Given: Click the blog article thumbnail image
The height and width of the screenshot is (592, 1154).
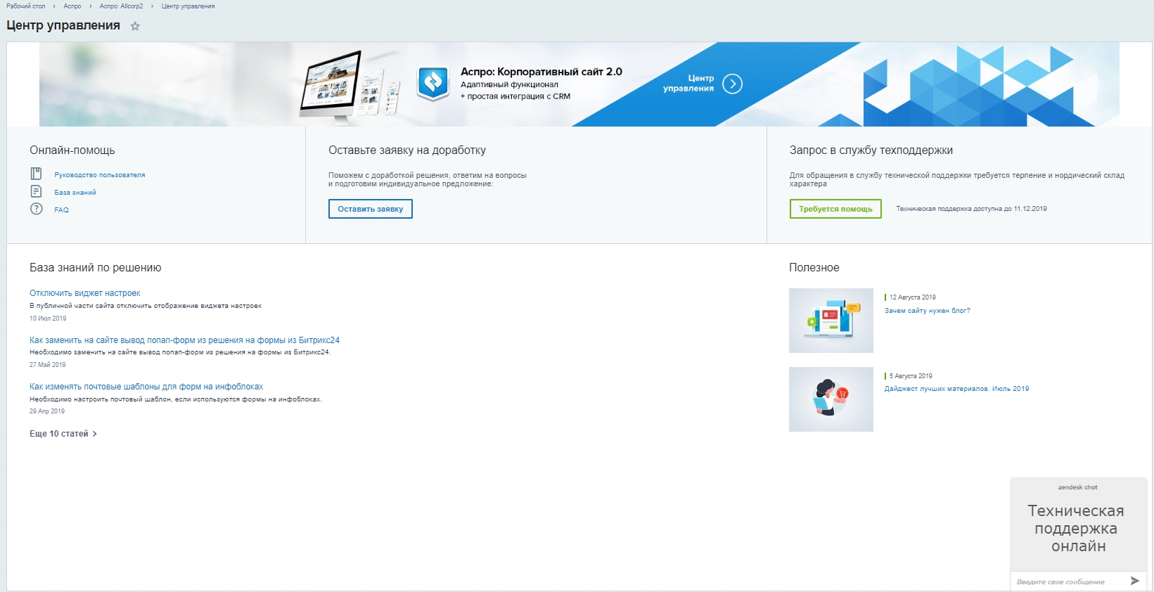Looking at the screenshot, I should coord(831,321).
